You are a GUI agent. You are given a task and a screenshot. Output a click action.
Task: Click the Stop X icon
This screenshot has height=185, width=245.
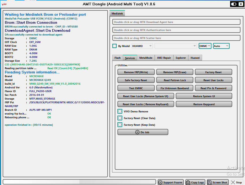(x=233, y=182)
